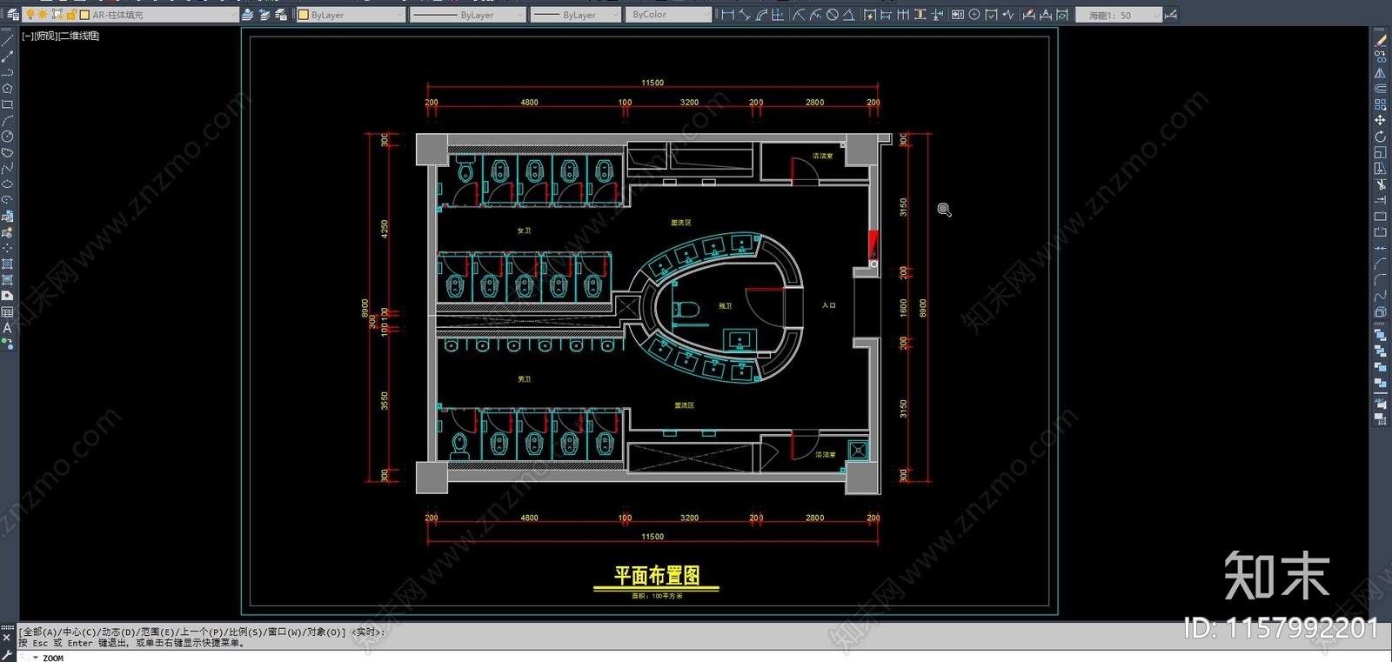The height and width of the screenshot is (662, 1392).
Task: Select the Polyline draw tool
Action: pos(7,72)
